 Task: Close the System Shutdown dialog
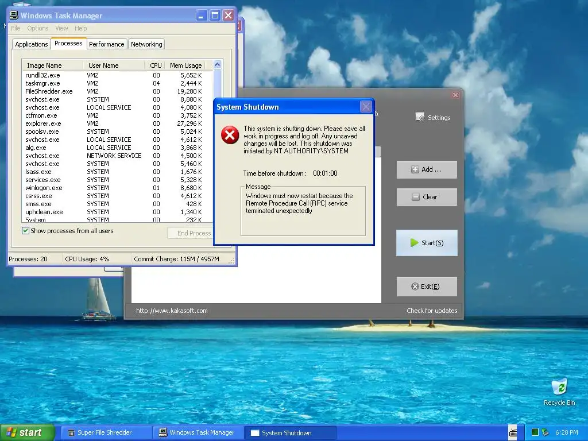point(366,106)
